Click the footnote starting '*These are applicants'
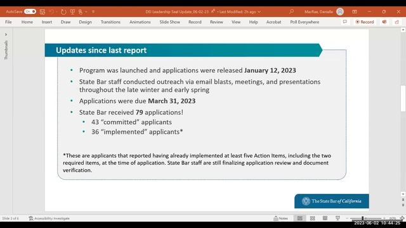This screenshot has height=228, width=406. (x=197, y=163)
